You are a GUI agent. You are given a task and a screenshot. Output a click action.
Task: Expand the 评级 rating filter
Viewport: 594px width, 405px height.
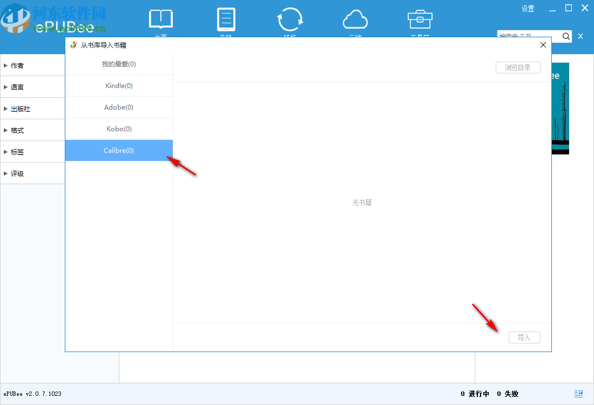32,173
